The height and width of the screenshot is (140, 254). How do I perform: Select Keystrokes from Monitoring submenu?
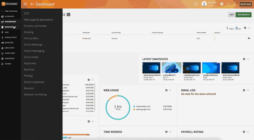coord(30,63)
